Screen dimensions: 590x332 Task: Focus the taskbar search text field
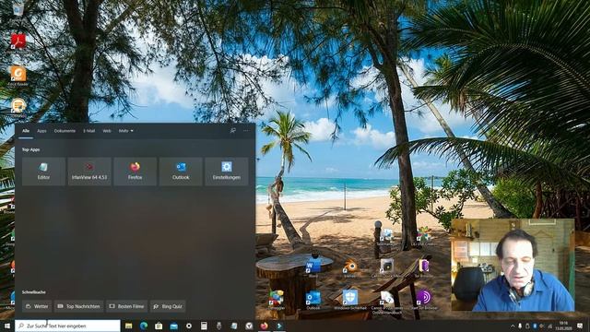(67, 326)
